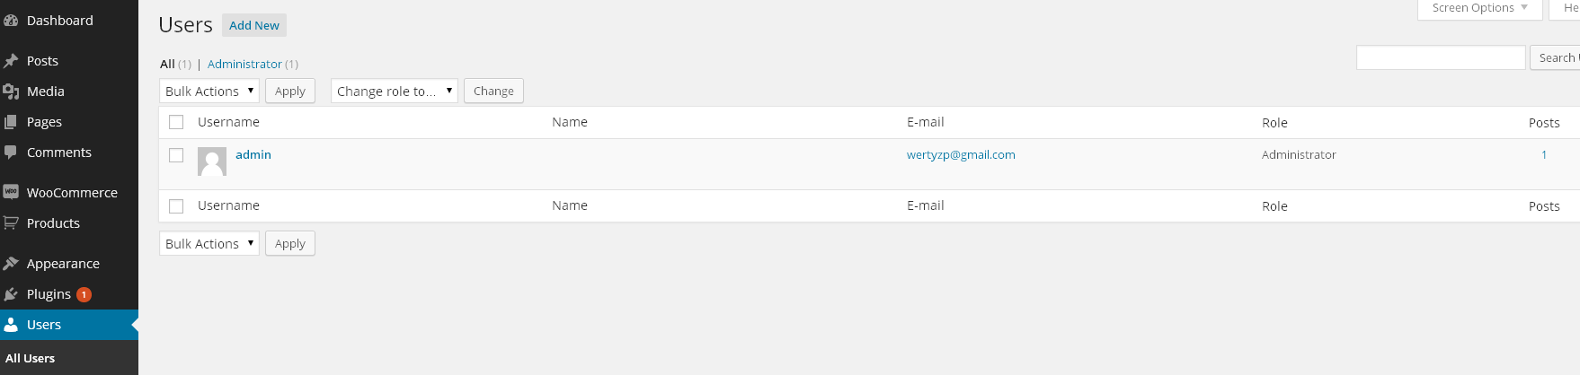Open the top Bulk Actions dropdown

click(209, 92)
